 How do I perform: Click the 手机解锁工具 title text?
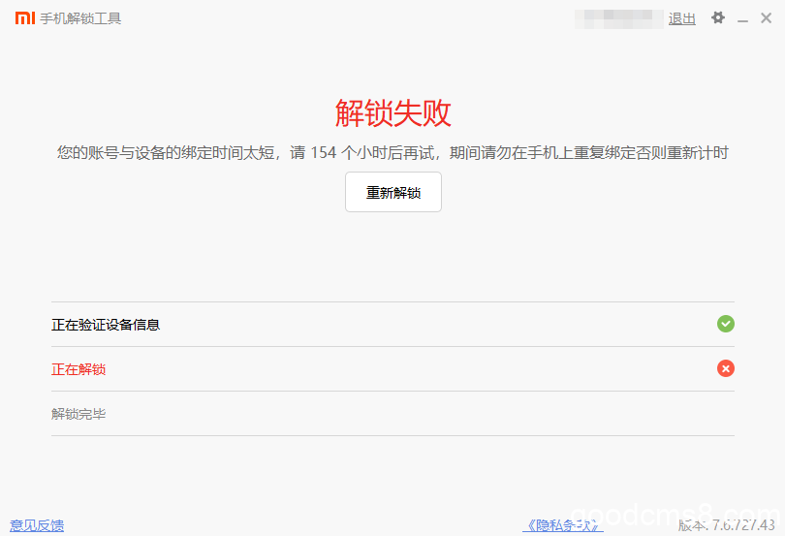[80, 18]
